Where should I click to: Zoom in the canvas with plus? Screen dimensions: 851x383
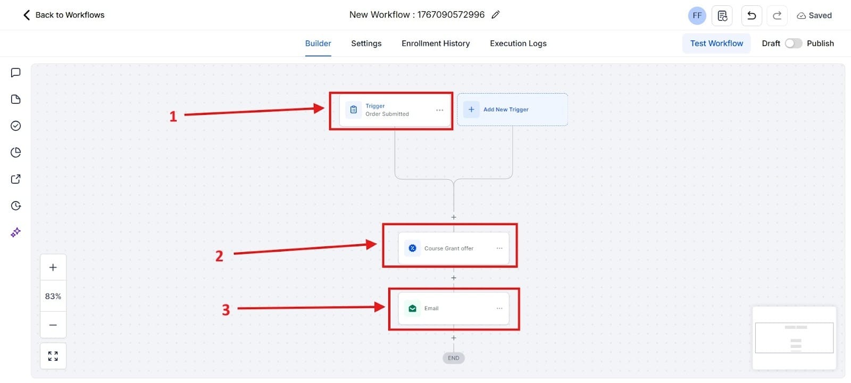(53, 268)
